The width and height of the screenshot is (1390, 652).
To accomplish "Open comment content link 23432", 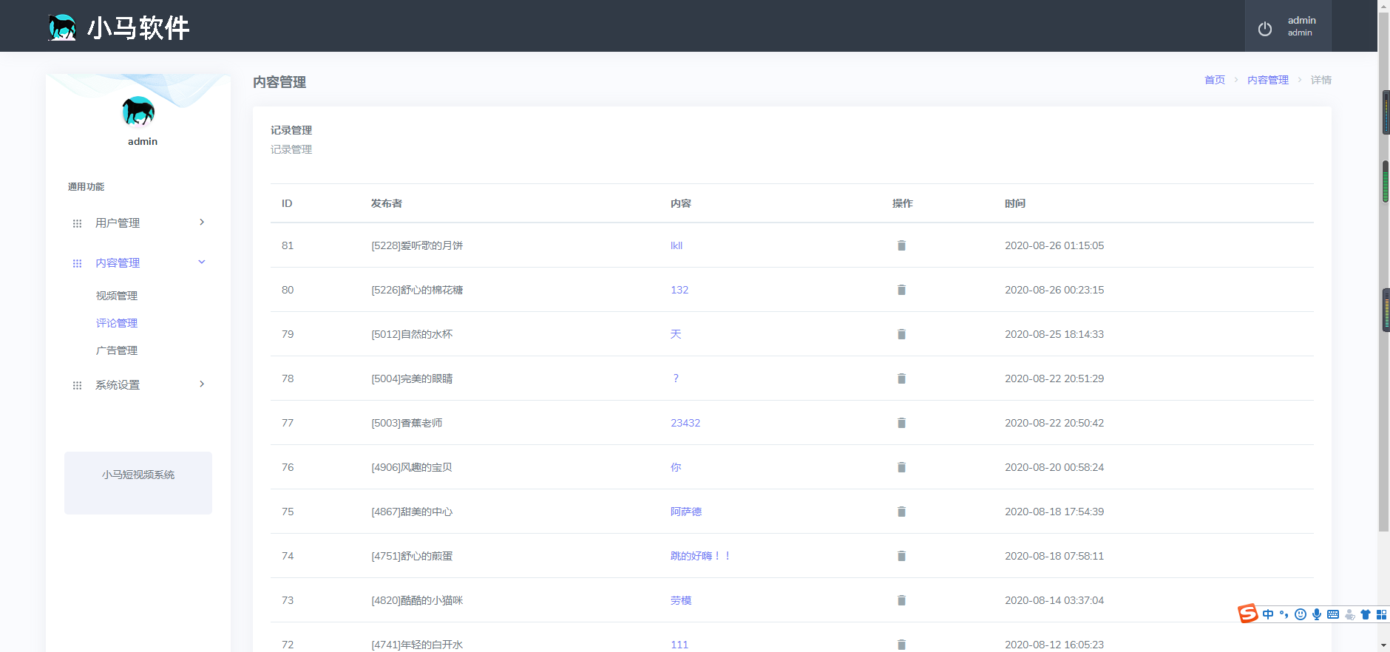I will [685, 423].
